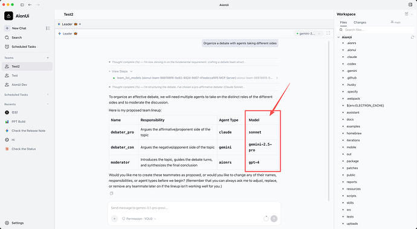Click the main branch indicator
This screenshot has height=229, width=417.
(x=395, y=22)
